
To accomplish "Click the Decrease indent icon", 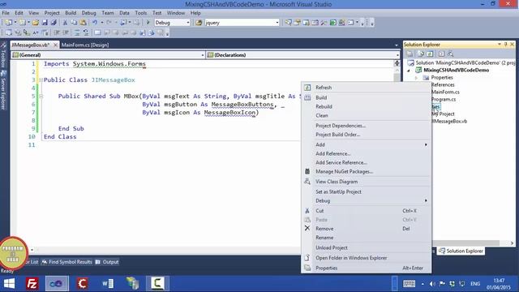I will [57, 32].
